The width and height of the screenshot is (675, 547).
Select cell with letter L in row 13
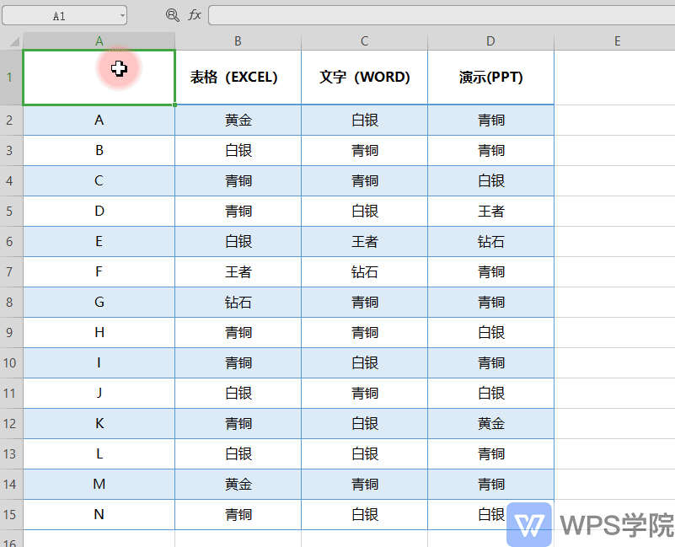pyautogui.click(x=99, y=454)
